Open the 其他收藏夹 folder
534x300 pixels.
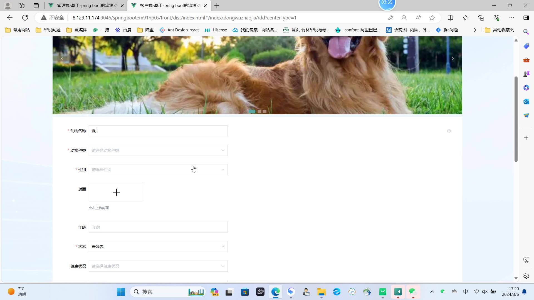500,30
